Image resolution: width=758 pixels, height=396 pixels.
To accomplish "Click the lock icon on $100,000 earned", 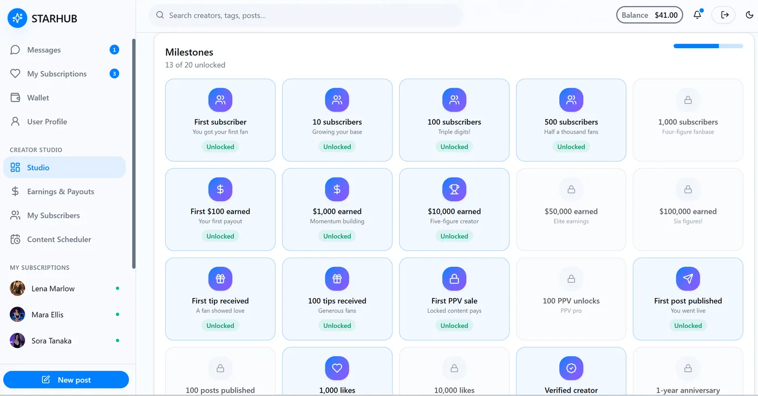I will click(688, 189).
